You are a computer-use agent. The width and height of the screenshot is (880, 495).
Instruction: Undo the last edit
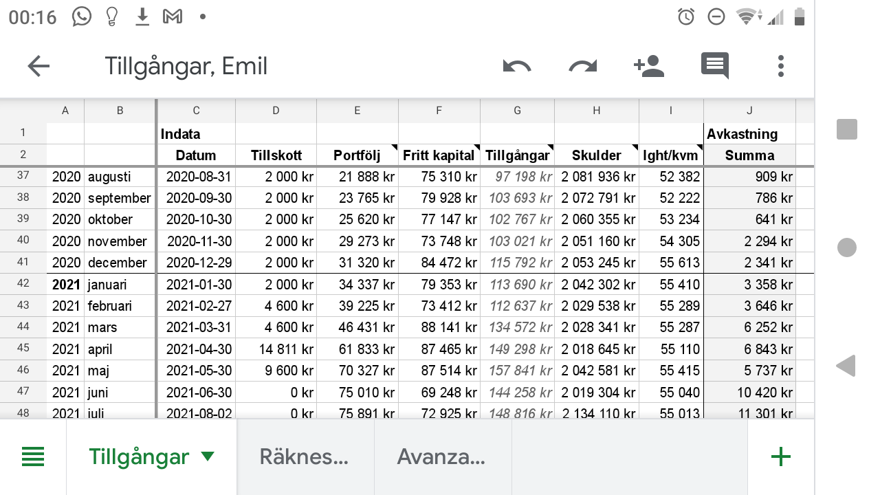tap(517, 66)
